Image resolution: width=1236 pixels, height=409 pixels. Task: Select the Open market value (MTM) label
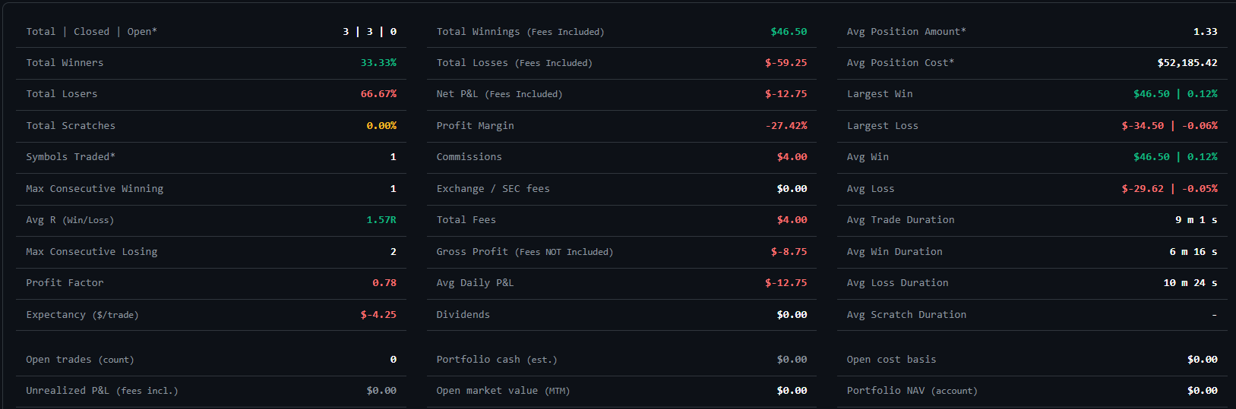503,391
